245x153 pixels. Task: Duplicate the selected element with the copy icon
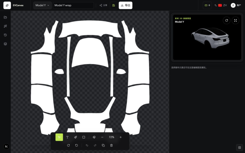[103, 145]
